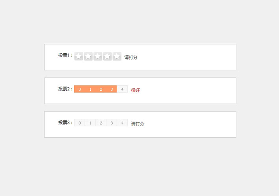Viewport: 279px width, 196px height.
Task: Pick rating 1 in 投票3
Action: [x=90, y=123]
